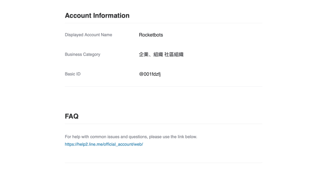This screenshot has height=192, width=320.
Task: Click the divider line under the FAQ heading
Action: click(163, 124)
